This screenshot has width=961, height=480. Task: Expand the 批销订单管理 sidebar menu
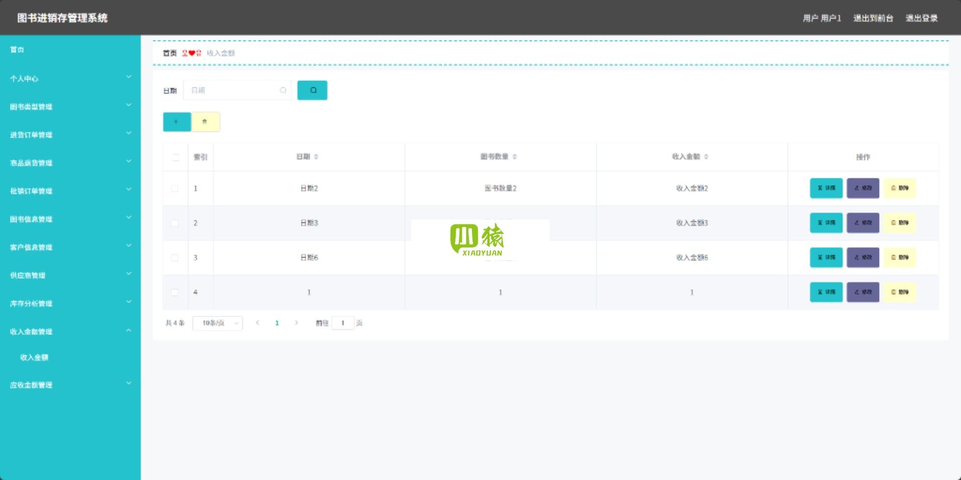pyautogui.click(x=70, y=191)
